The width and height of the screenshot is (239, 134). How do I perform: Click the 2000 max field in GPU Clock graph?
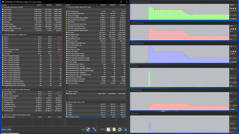coord(233,69)
